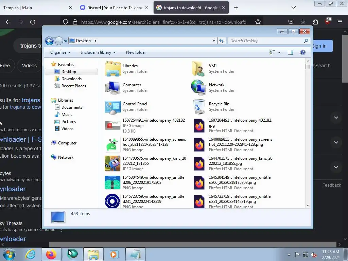Select 1644703575 kmc JPEG image thumbnail

[112, 163]
